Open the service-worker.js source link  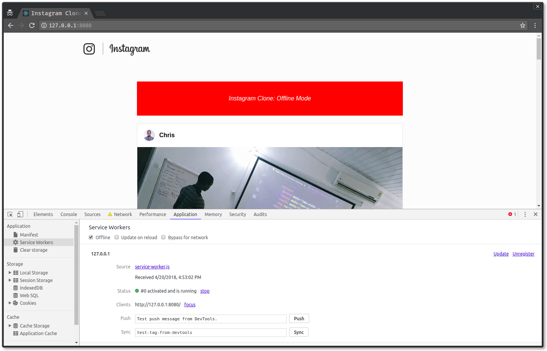152,266
